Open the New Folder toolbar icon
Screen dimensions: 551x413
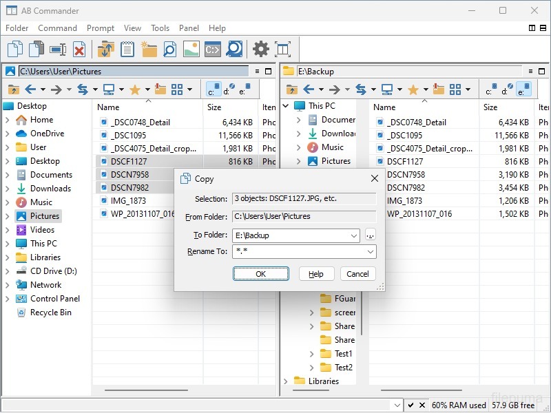[x=149, y=49]
